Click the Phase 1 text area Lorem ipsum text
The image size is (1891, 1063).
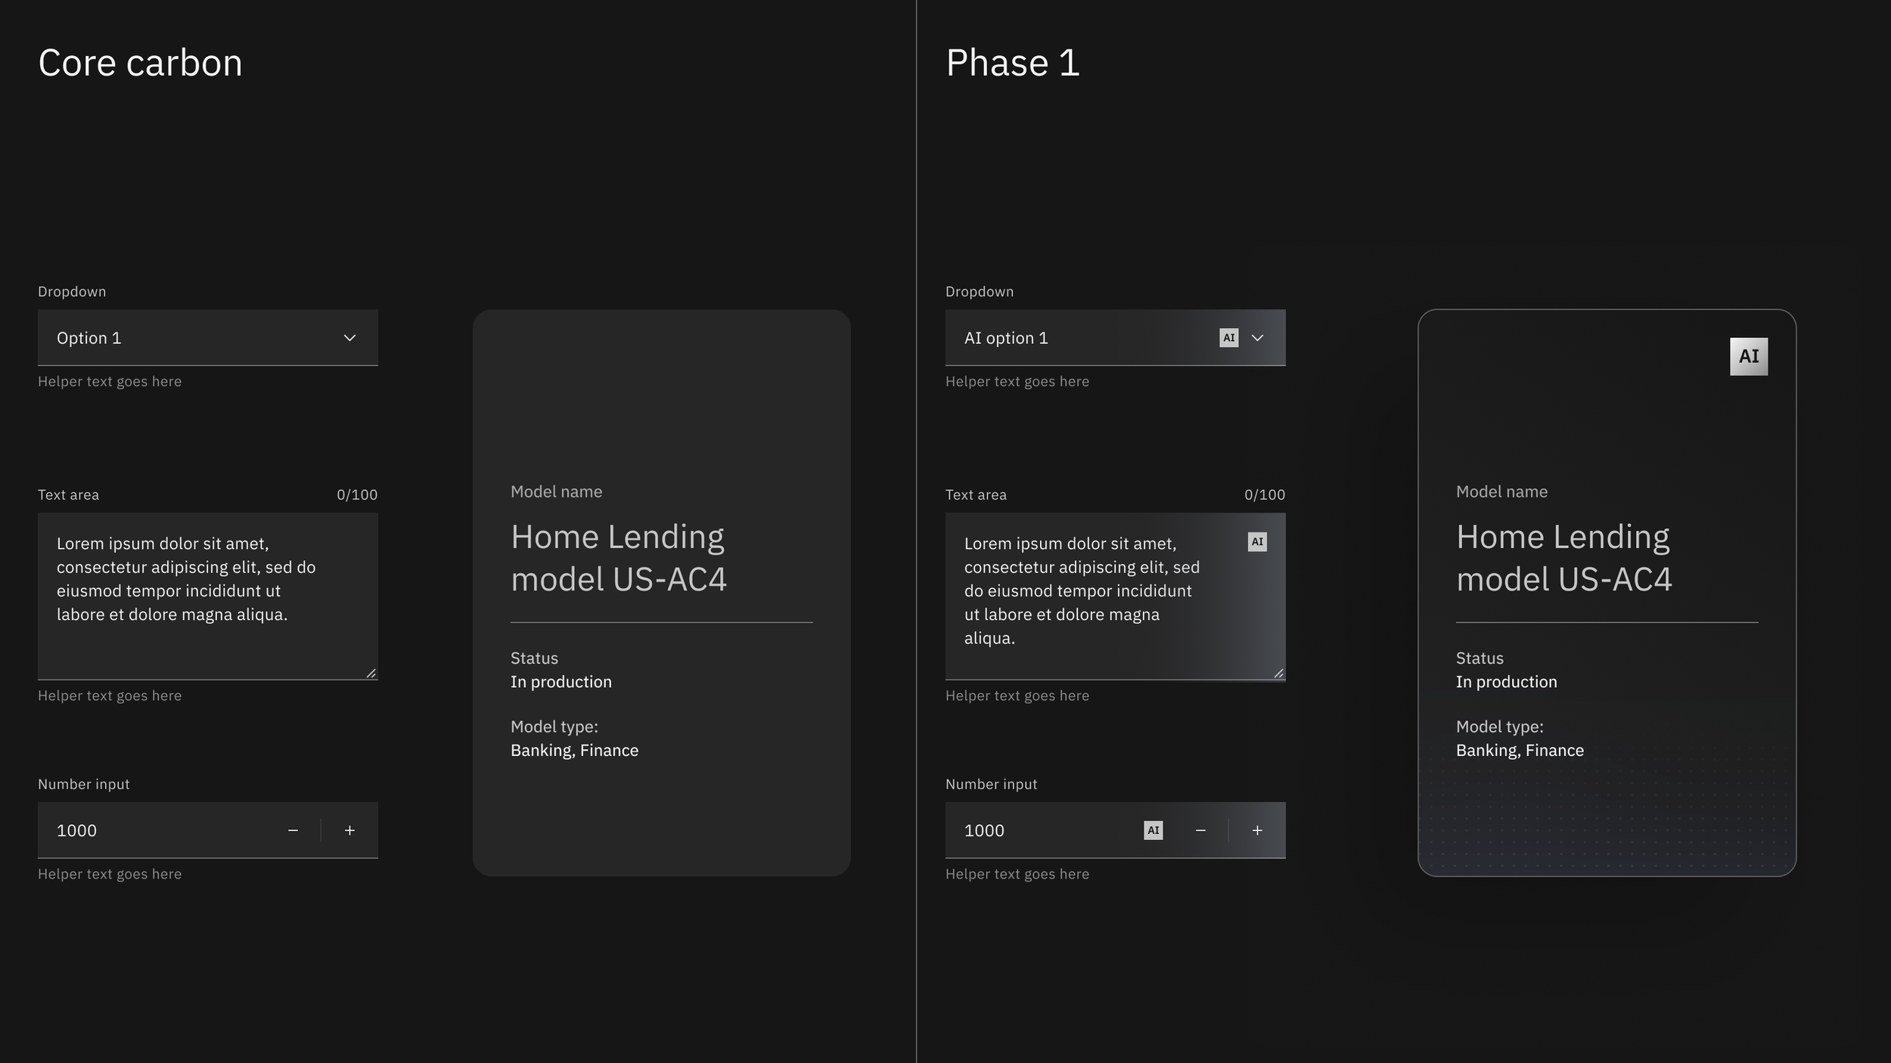pos(1082,590)
